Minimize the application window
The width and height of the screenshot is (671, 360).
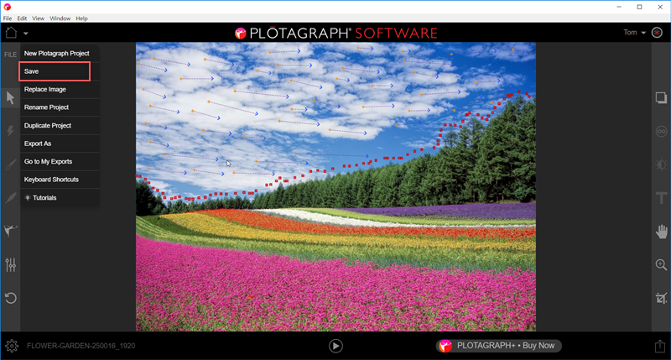(619, 7)
